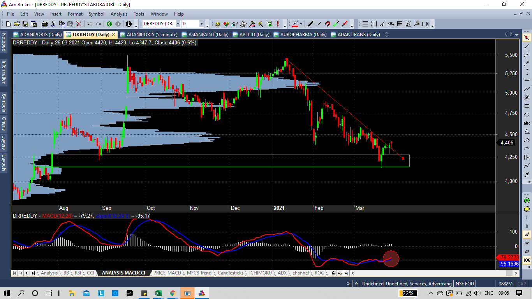This screenshot has height=299, width=532.
Task: Undo the last action
Action: click(90, 24)
